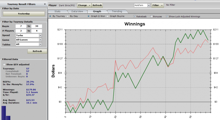This screenshot has width=220, height=120.
Task: Click the ROI% value 20.3%
Action: pyautogui.click(x=30, y=82)
